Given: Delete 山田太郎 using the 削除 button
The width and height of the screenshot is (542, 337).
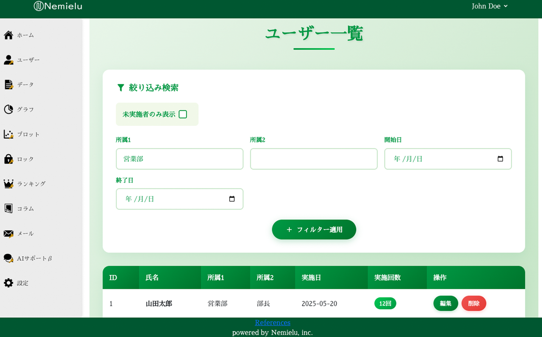Looking at the screenshot, I should [x=474, y=303].
